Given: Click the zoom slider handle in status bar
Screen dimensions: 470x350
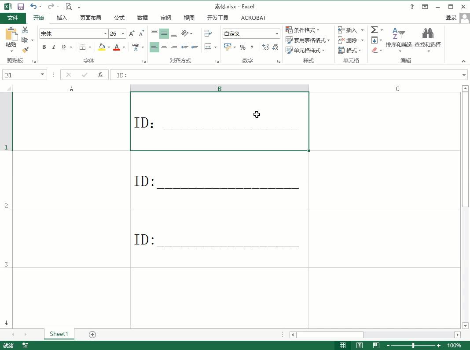Looking at the screenshot, I should click(413, 346).
